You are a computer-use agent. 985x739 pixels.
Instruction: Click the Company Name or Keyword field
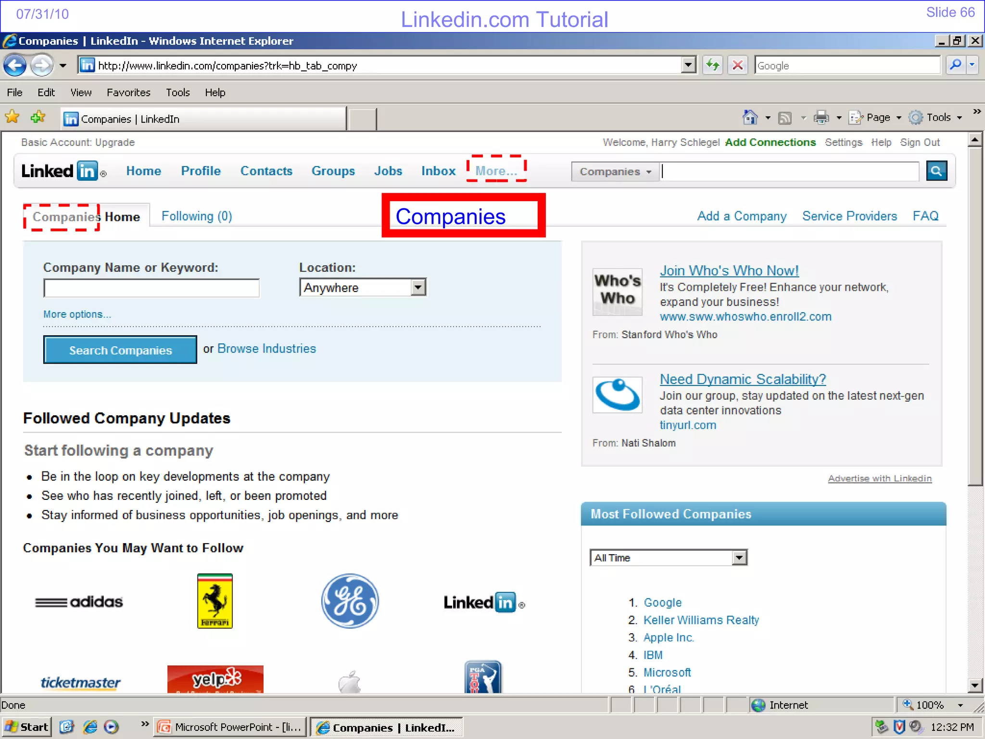[x=152, y=288]
